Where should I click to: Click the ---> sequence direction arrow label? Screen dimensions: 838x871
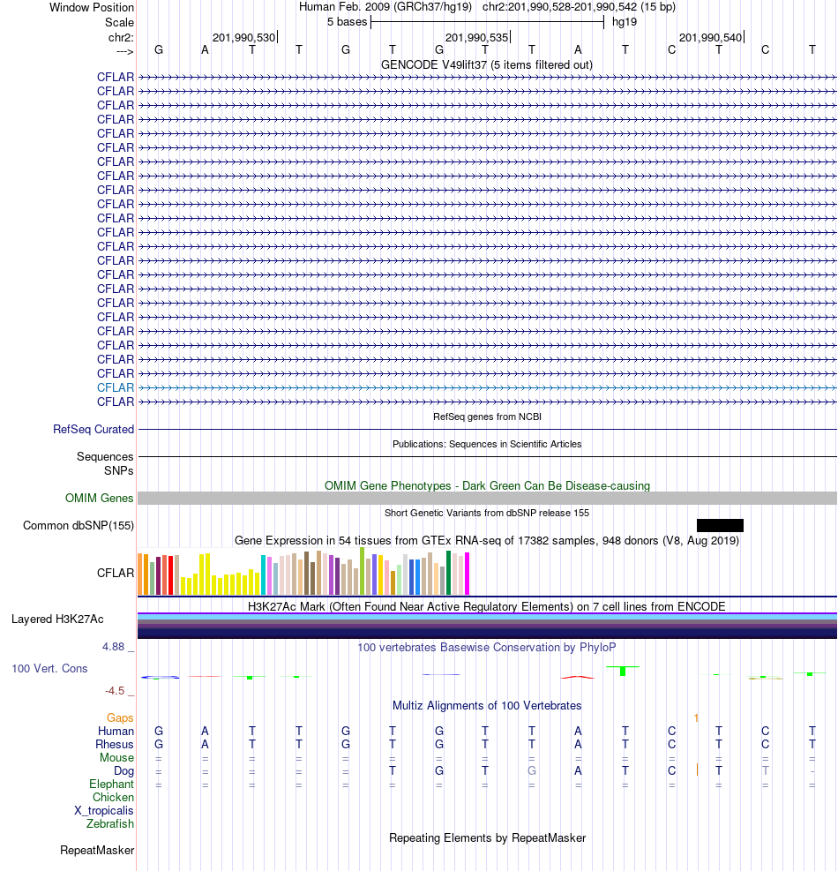(125, 51)
